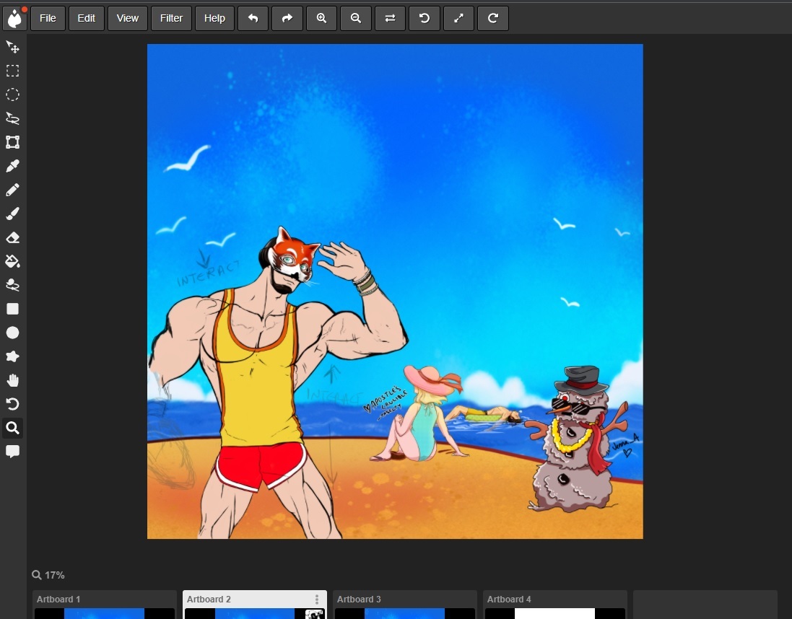Switch to the Eraser tool
792x619 pixels.
(13, 238)
